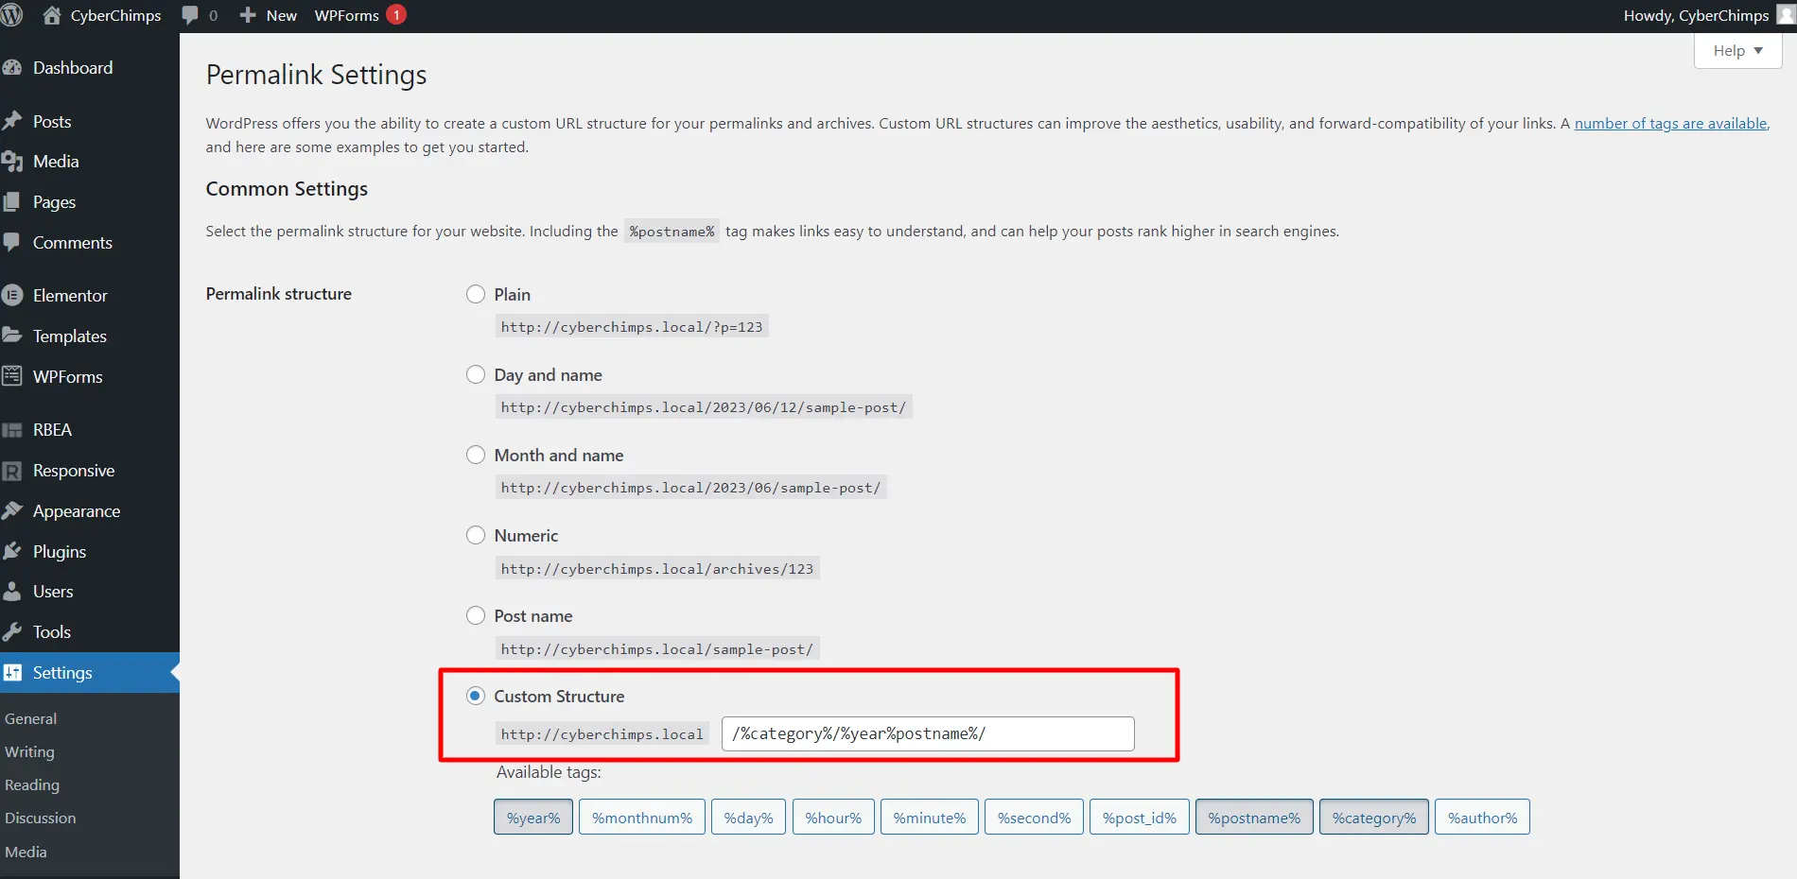
Task: Click the Post name example URL code
Action: [657, 649]
